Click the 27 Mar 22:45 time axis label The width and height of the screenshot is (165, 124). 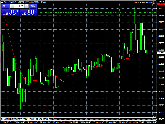[x=72, y=122]
